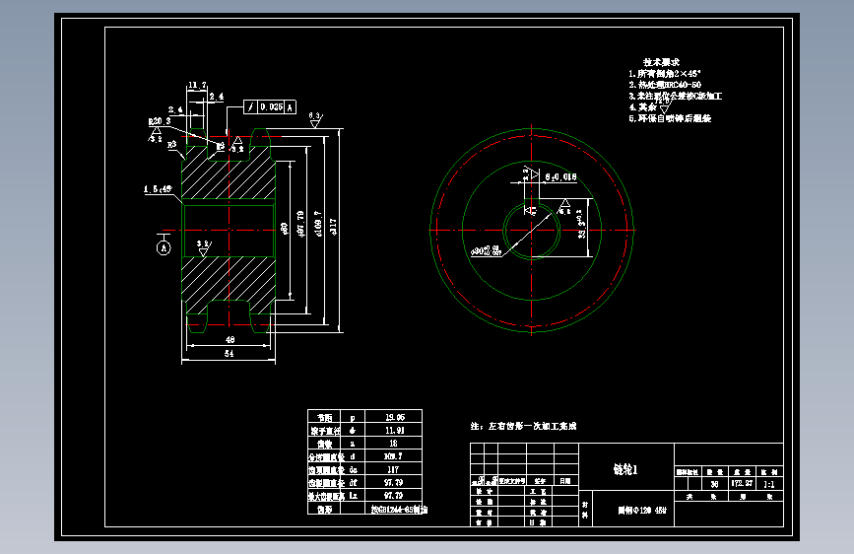Select the p symbol cell in parameter table
The image size is (854, 554).
[353, 418]
